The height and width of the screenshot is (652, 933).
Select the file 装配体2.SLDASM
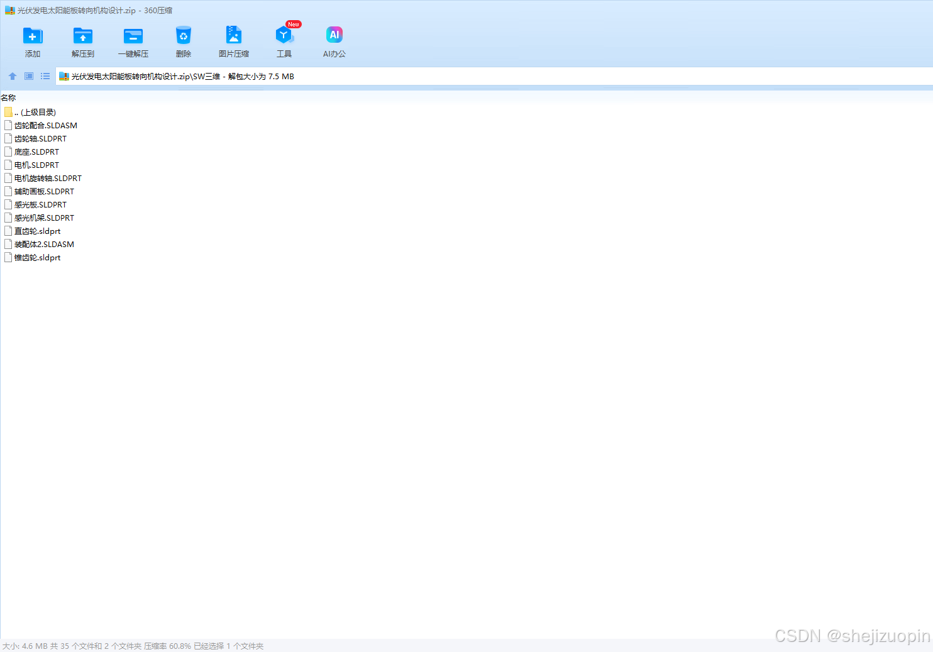(x=44, y=245)
